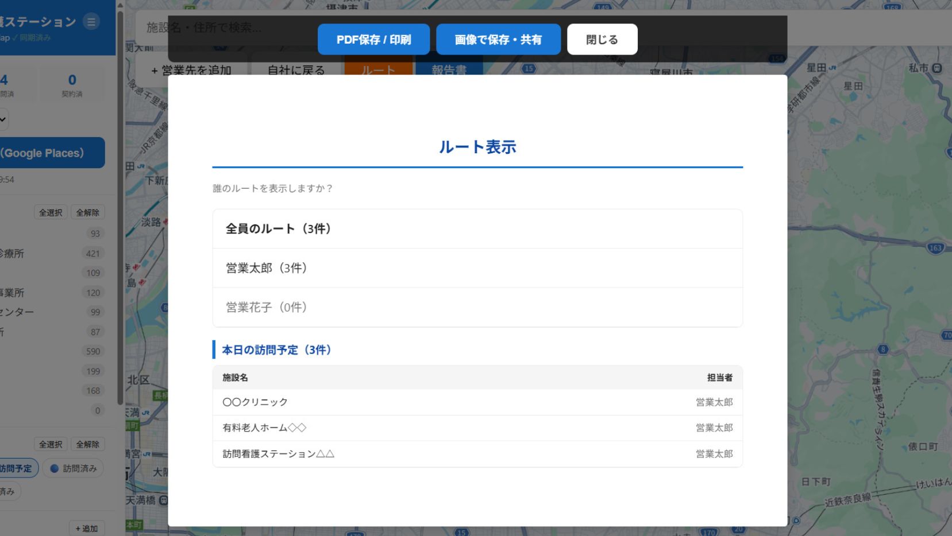
Task: Click 全選択 to select all facility types
Action: (50, 212)
